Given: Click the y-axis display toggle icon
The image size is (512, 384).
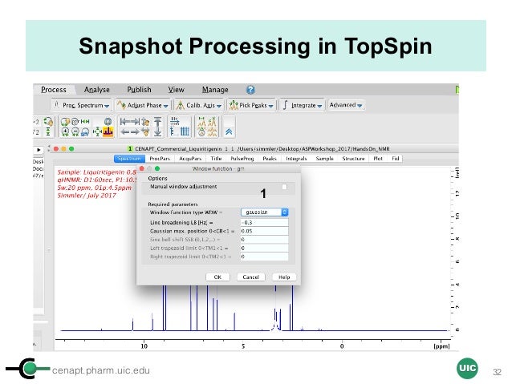Looking at the screenshot, I should point(173,131).
